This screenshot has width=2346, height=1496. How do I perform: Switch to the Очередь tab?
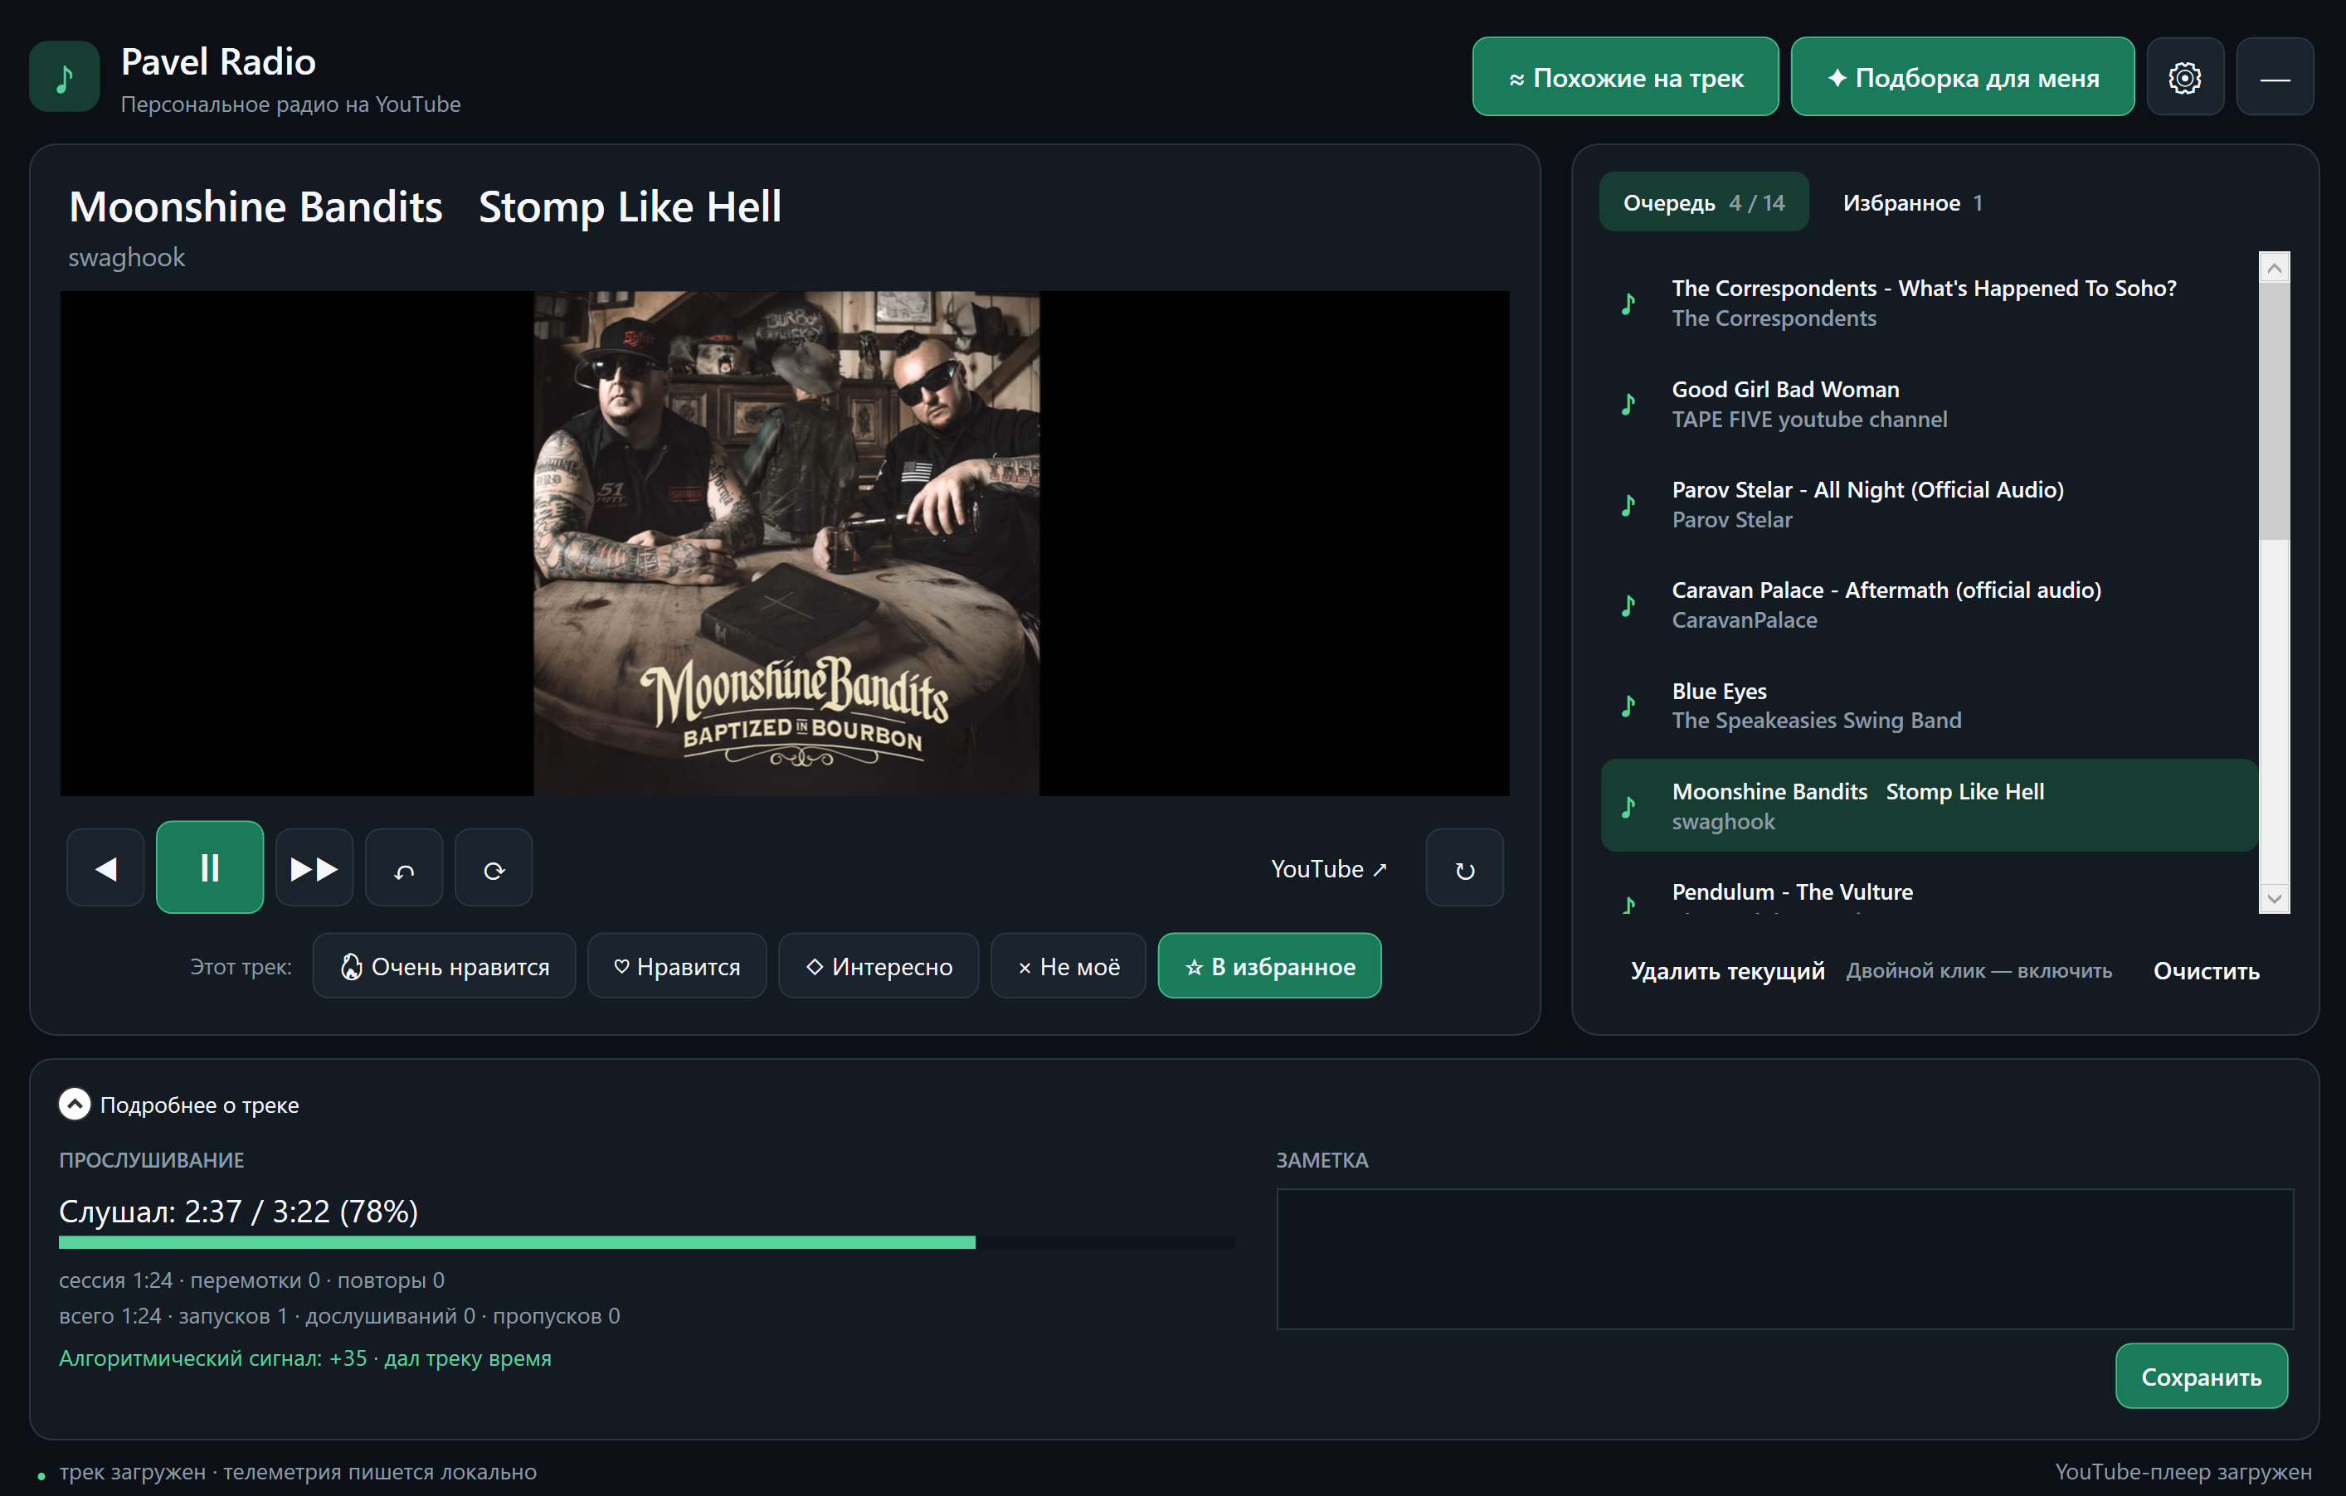click(x=1704, y=202)
